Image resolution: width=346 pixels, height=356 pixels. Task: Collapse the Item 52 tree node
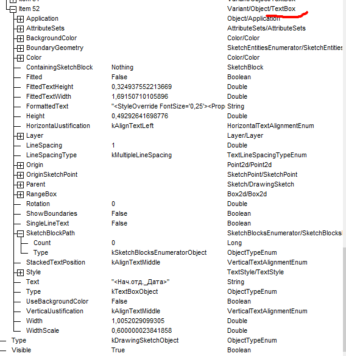13,9
